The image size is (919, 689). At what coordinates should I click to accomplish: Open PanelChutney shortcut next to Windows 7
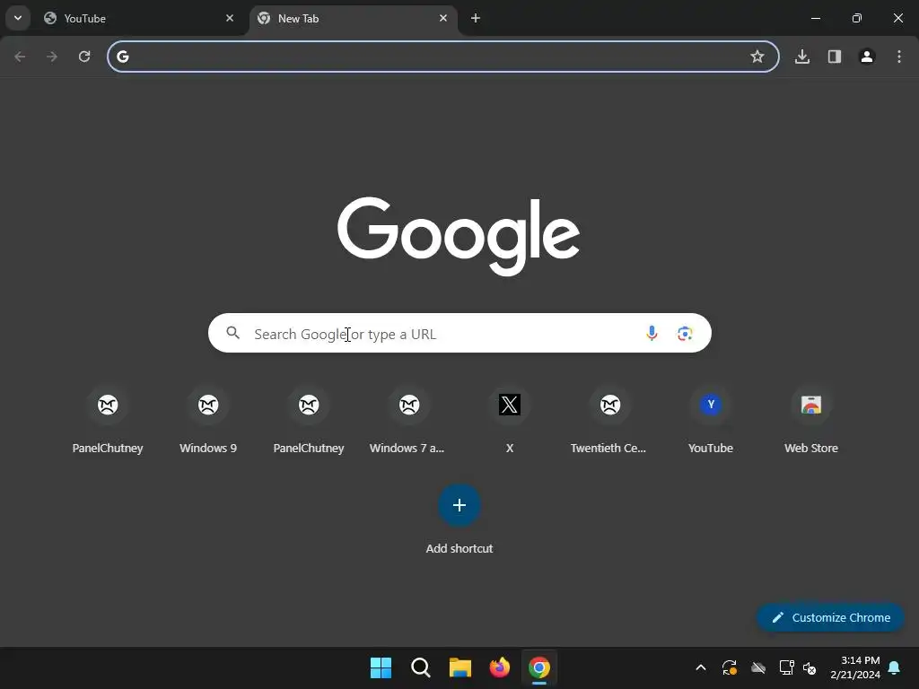[x=309, y=421]
